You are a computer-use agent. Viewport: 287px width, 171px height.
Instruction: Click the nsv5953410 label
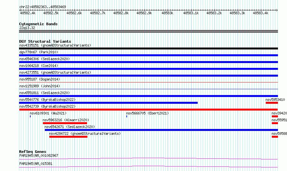tap(275, 100)
